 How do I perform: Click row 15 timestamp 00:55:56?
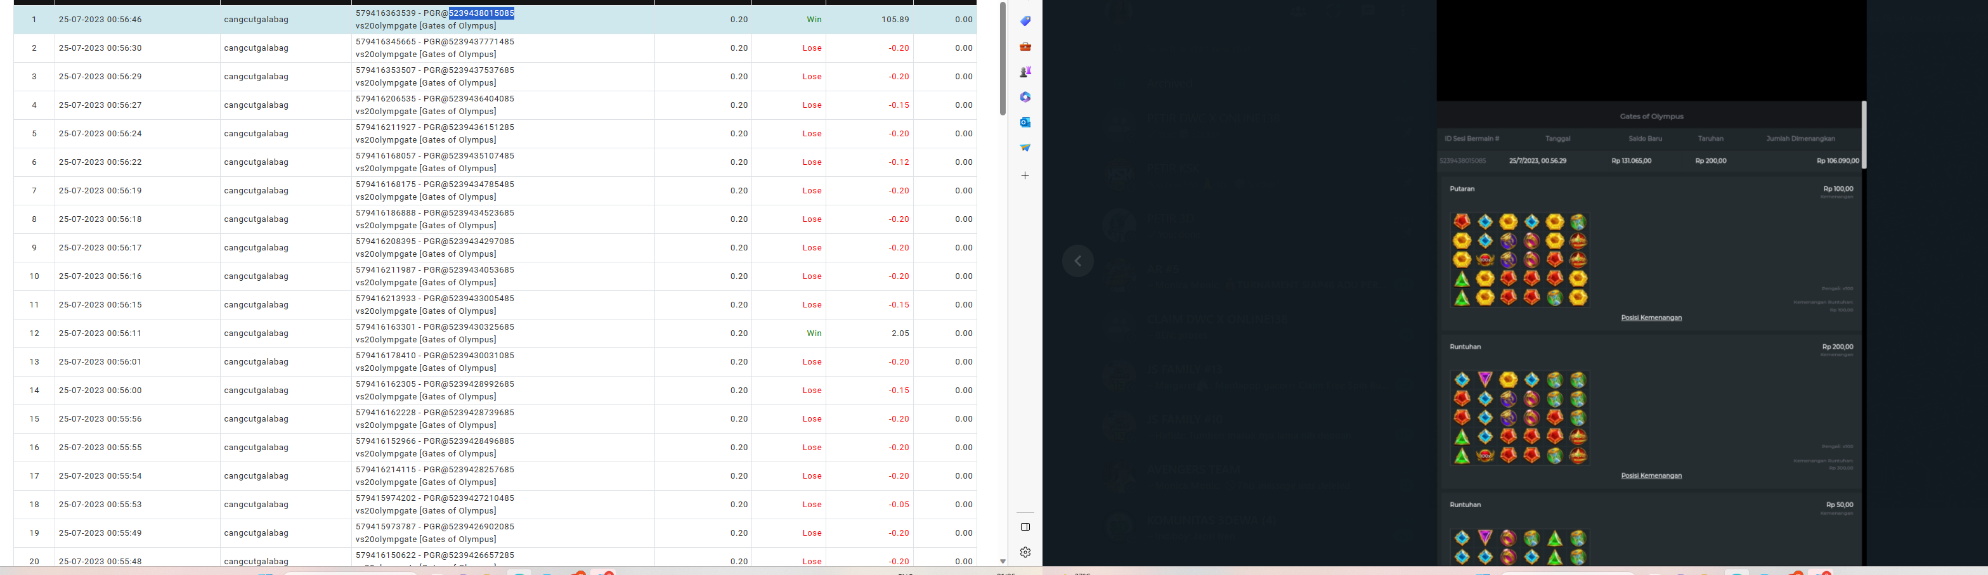pos(100,419)
